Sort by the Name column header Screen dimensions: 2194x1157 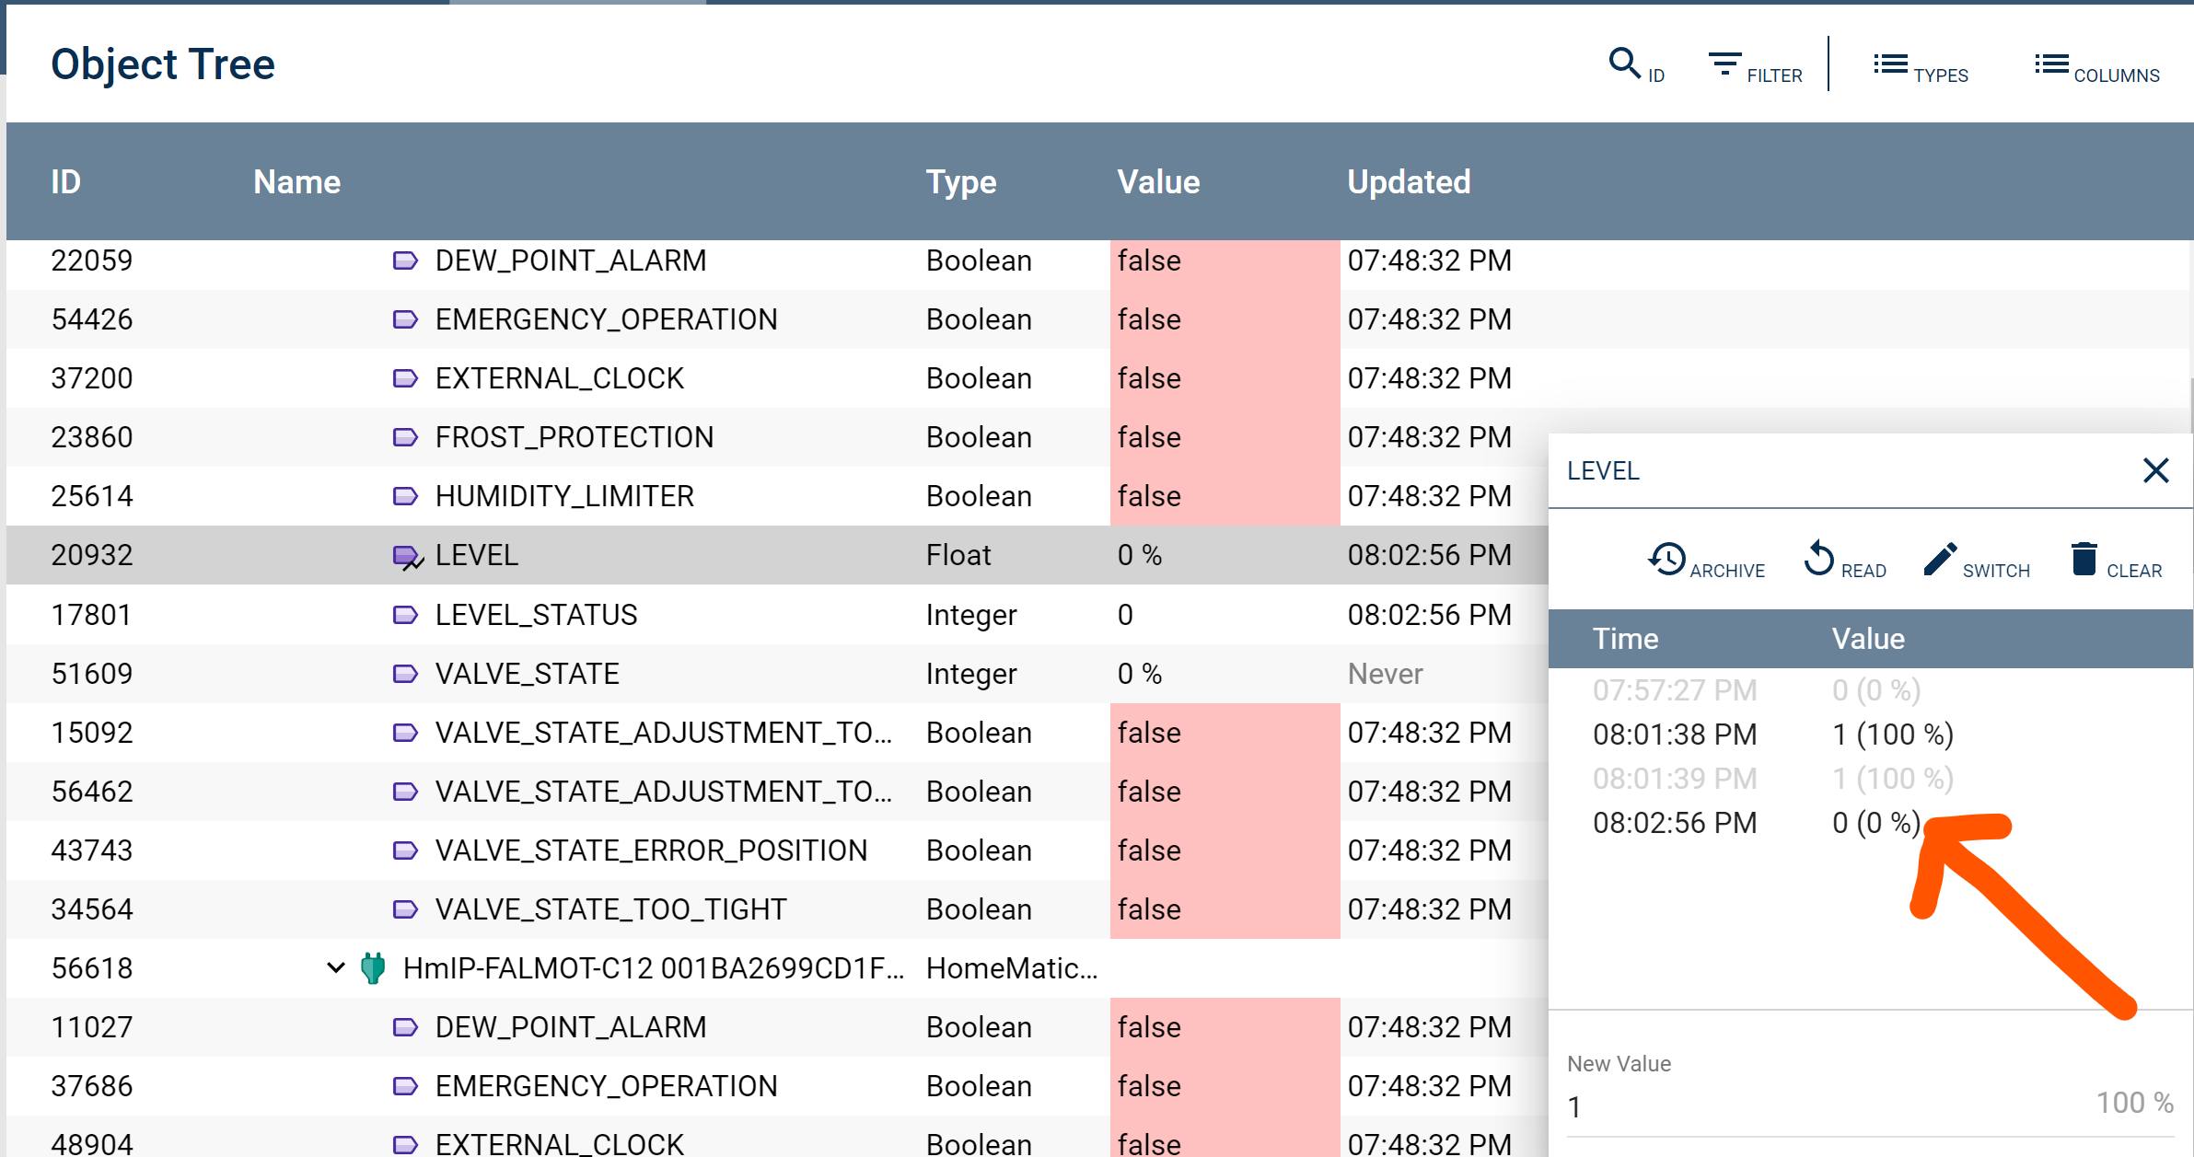pyautogui.click(x=296, y=181)
